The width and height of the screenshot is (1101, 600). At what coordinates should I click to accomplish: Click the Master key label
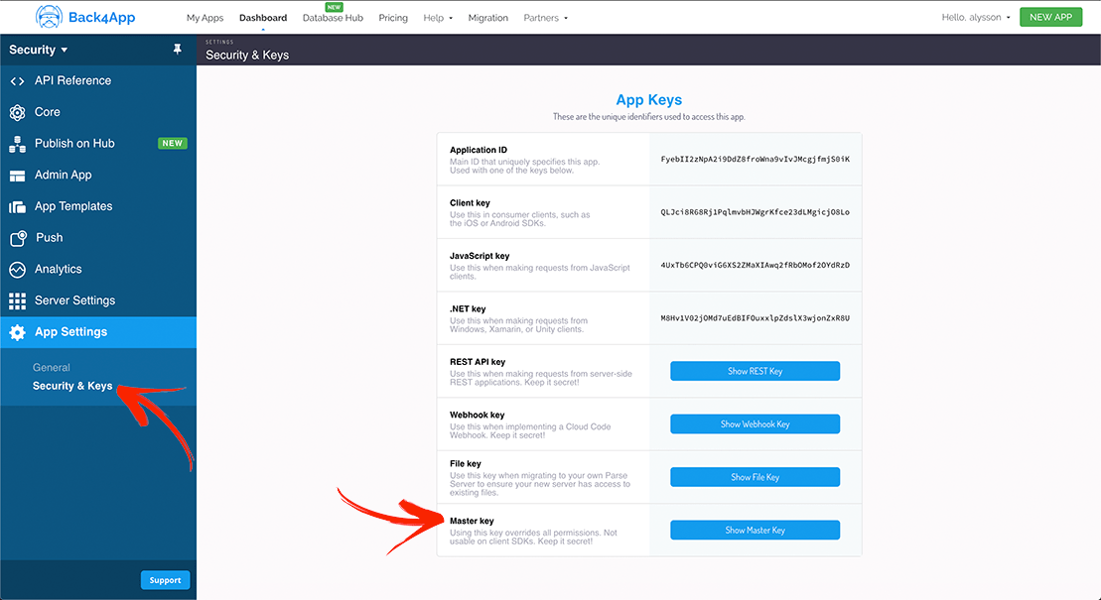point(472,521)
